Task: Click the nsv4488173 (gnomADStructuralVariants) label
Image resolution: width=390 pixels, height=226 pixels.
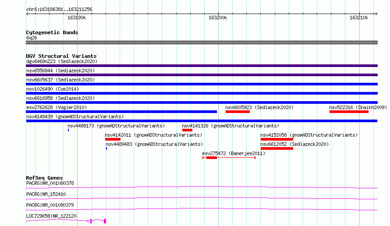Action: coord(116,126)
